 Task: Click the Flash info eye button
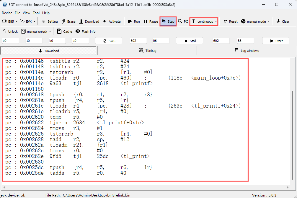click(x=85, y=32)
